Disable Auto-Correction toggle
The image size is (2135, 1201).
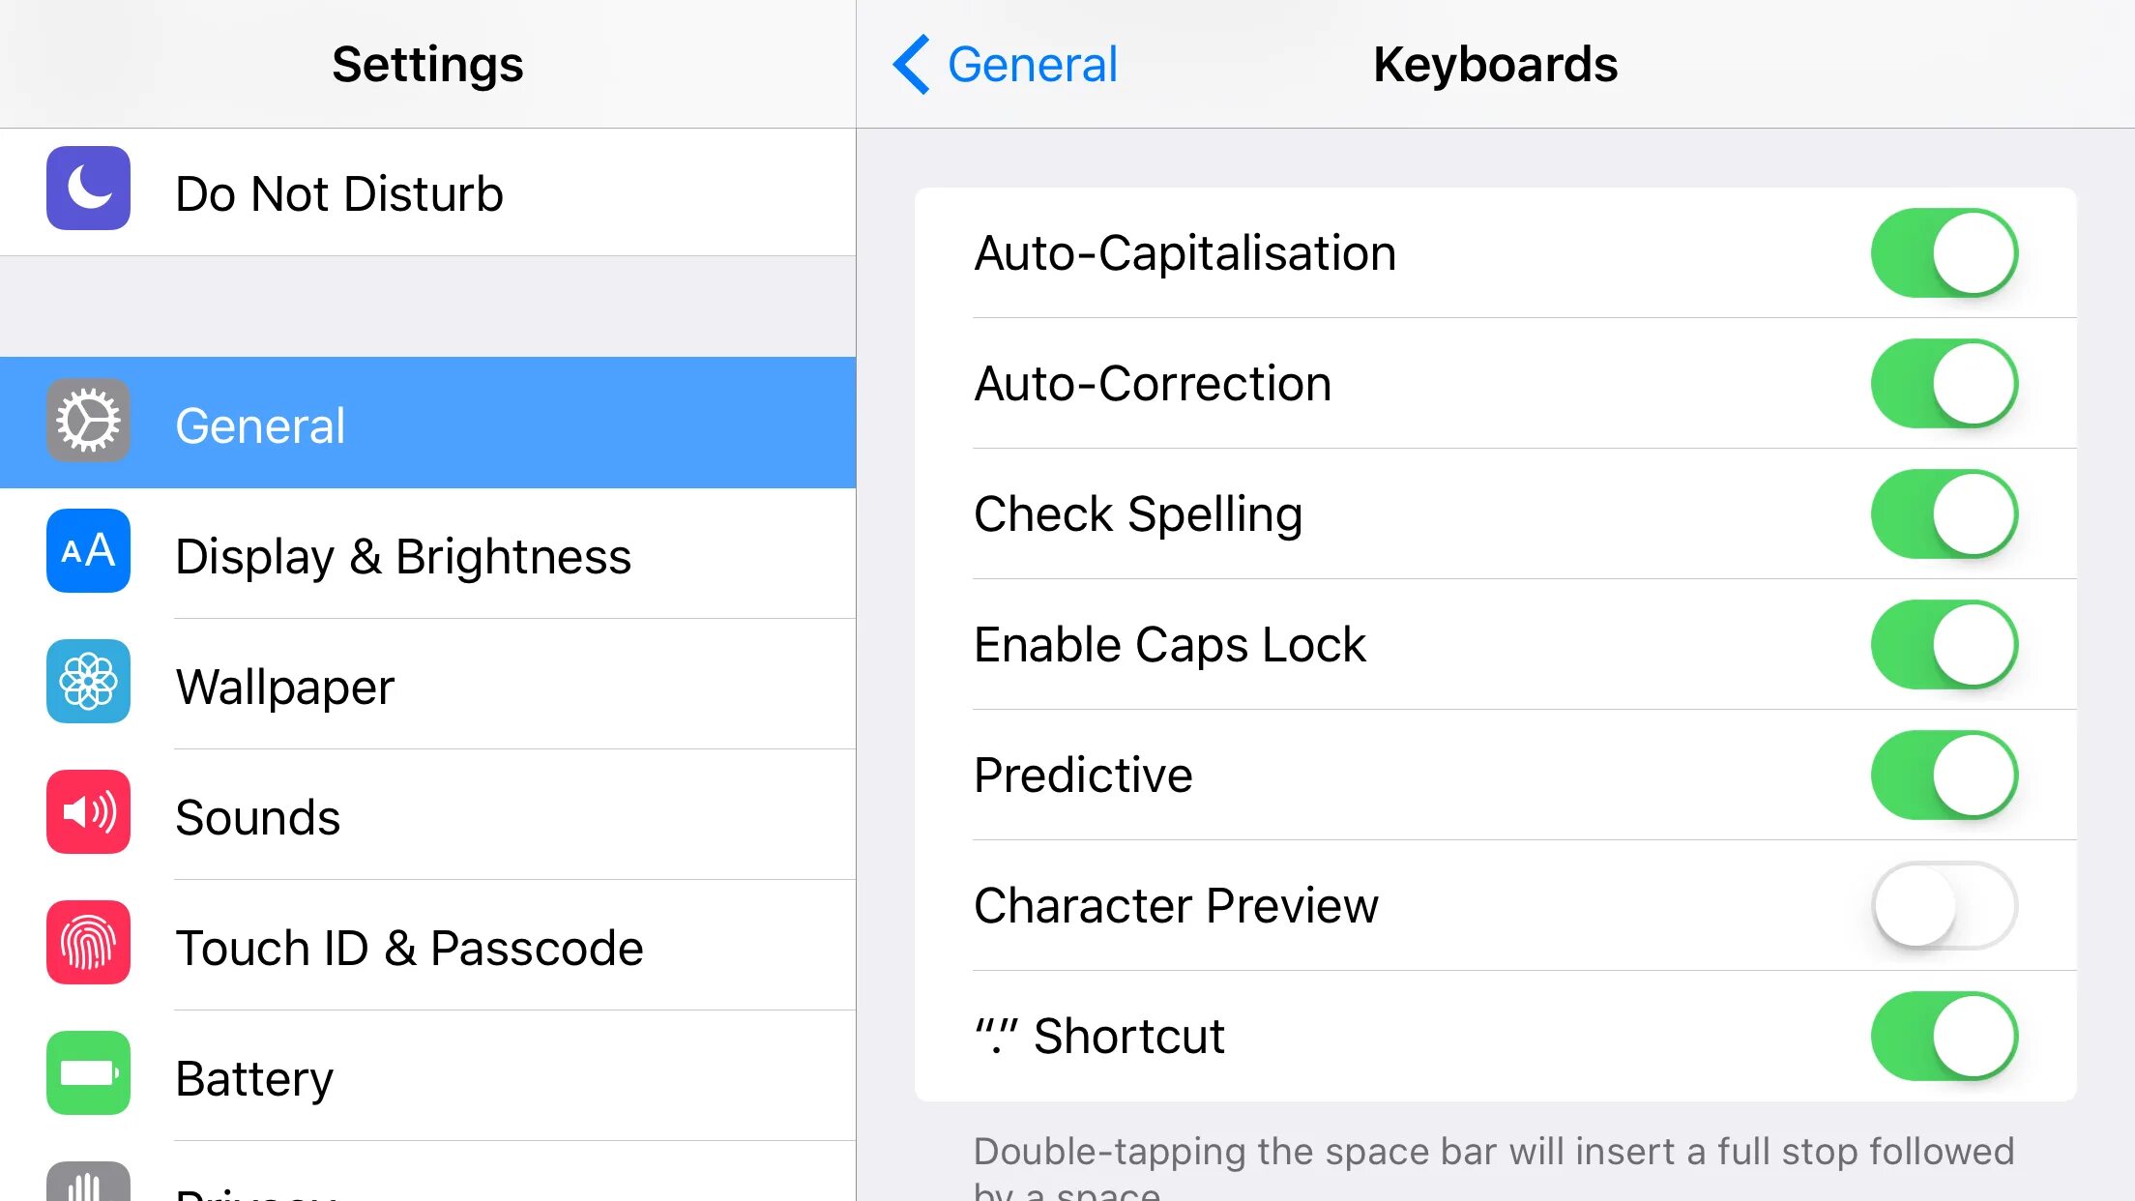[1943, 383]
